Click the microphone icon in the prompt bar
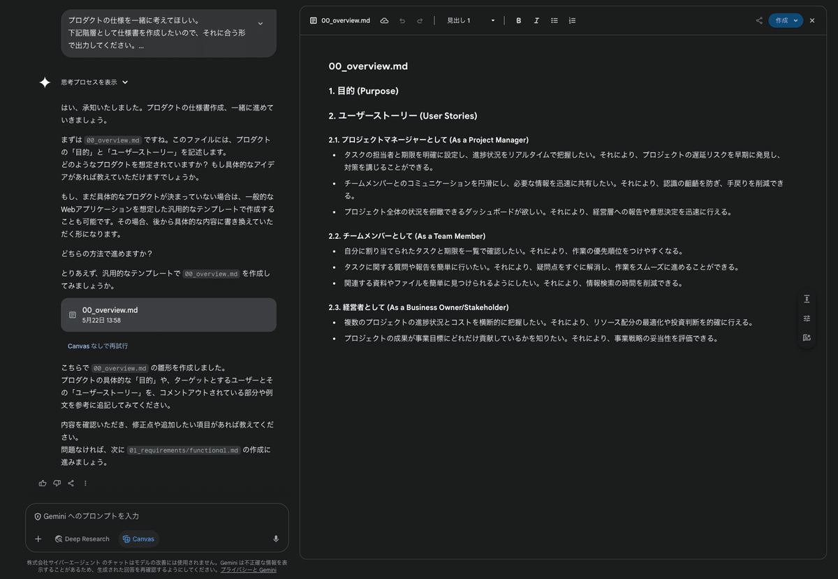This screenshot has width=838, height=579. click(x=275, y=538)
